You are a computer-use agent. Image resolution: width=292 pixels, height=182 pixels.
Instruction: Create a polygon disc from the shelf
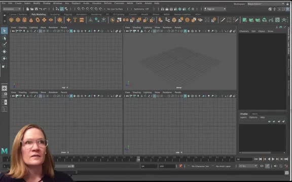coord(51,20)
